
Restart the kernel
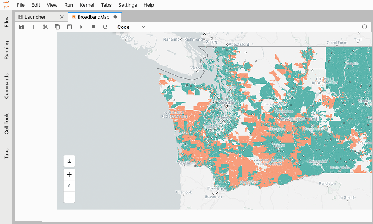click(x=105, y=27)
